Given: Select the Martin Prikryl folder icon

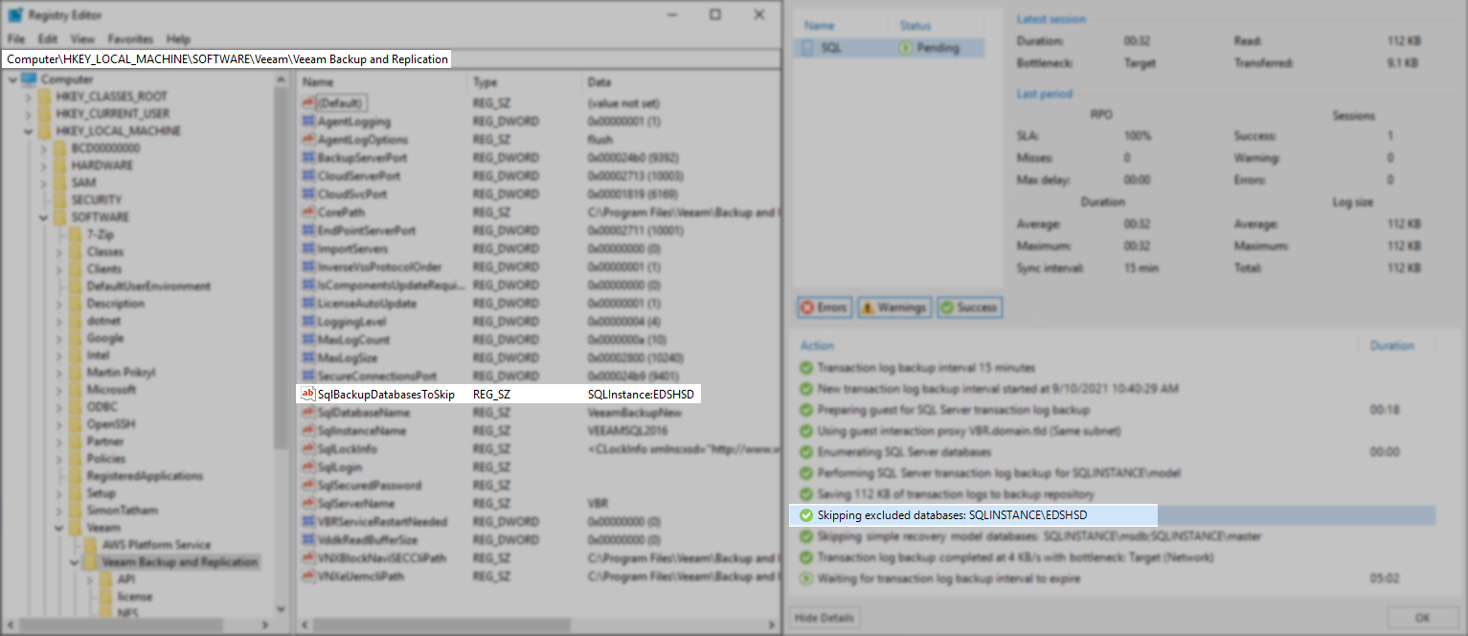Looking at the screenshot, I should tap(76, 373).
